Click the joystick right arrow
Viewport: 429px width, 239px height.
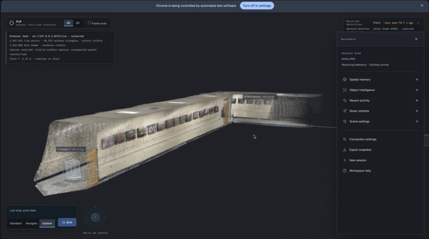105,218
